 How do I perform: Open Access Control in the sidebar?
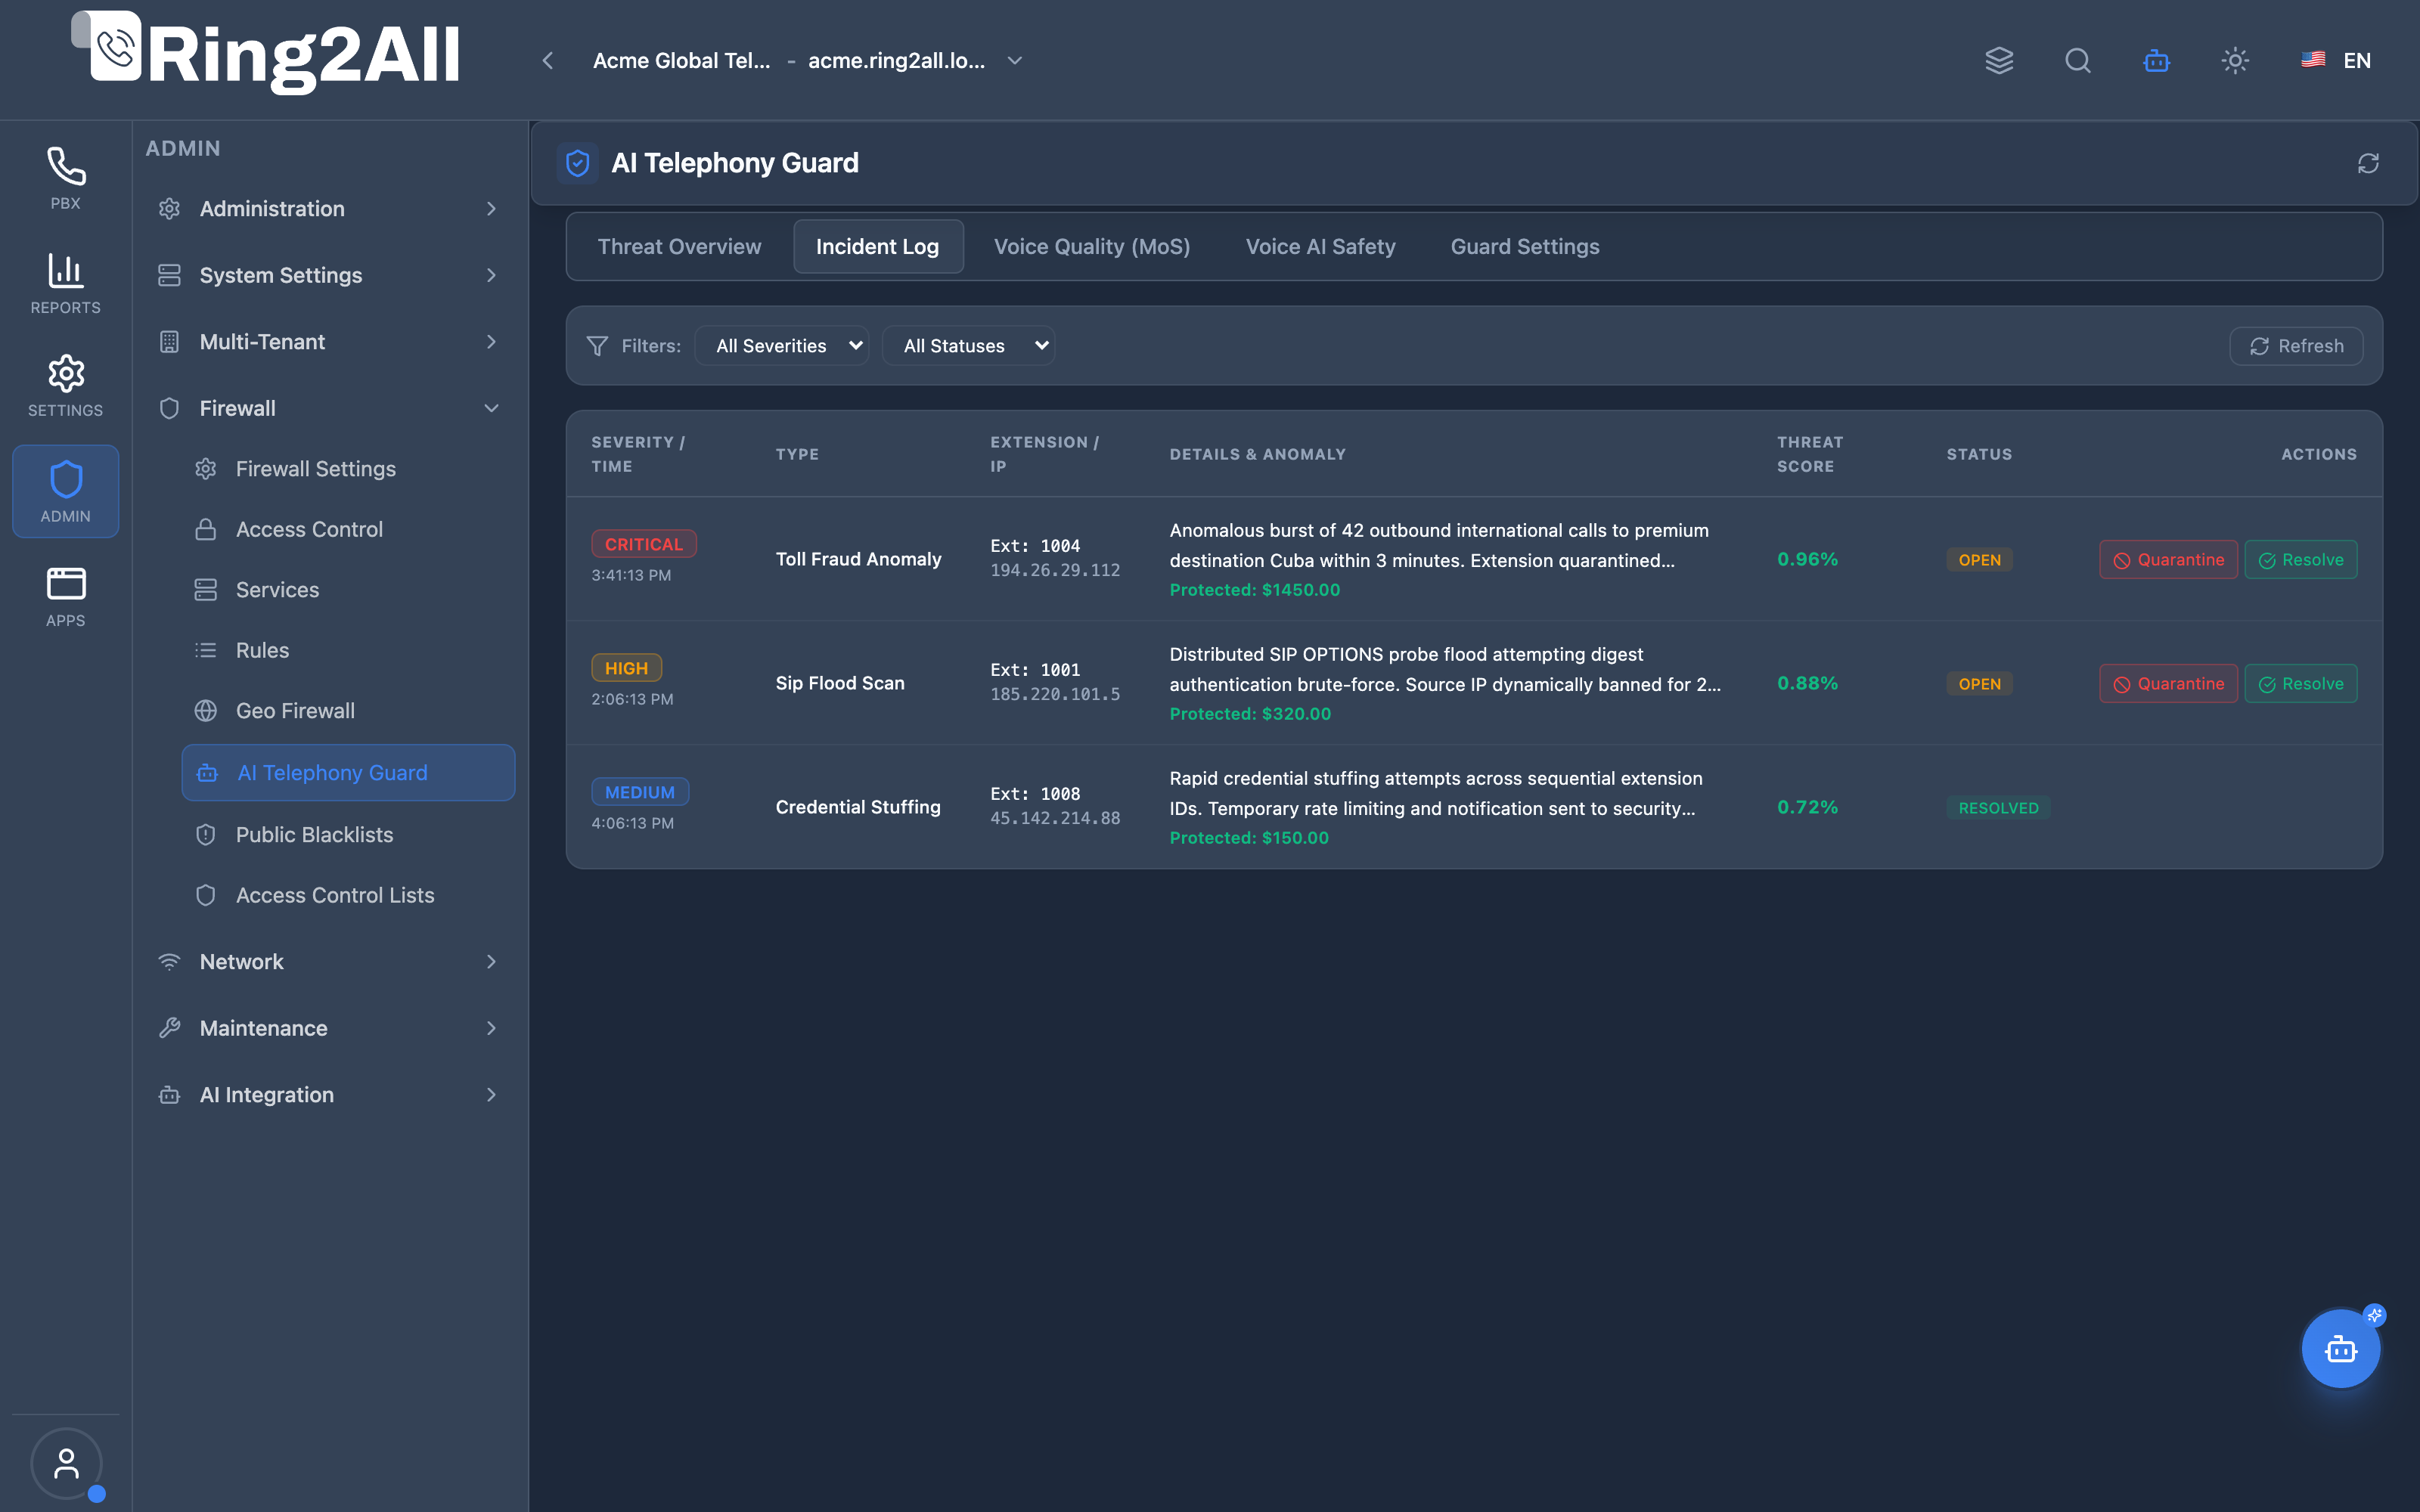pyautogui.click(x=348, y=529)
